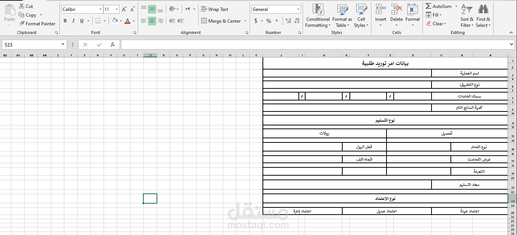Image resolution: width=517 pixels, height=235 pixels.
Task: Open the Font dialog launcher
Action: pos(135,33)
